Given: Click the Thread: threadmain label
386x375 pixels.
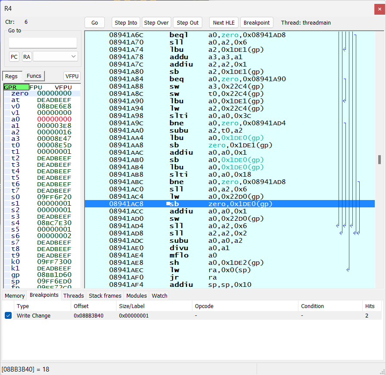Looking at the screenshot, I should pos(306,23).
